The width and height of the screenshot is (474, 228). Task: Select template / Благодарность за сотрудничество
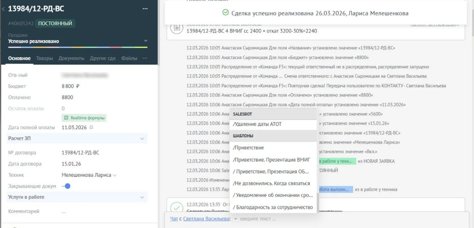click(x=273, y=207)
